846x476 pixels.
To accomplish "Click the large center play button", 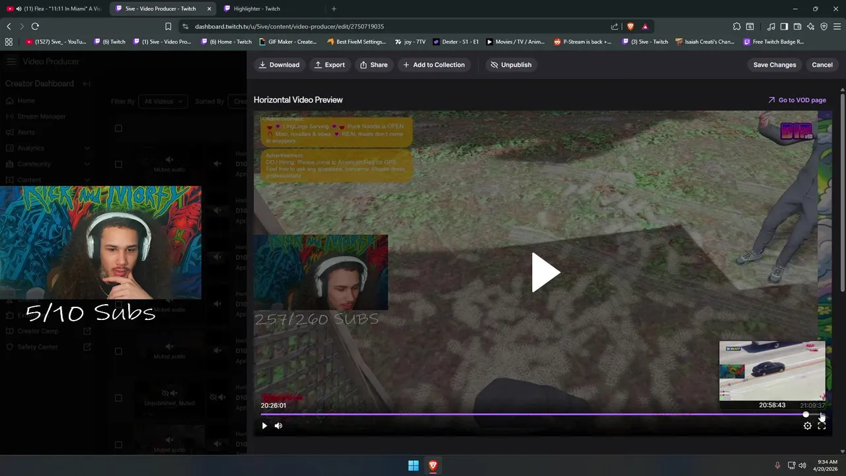I will click(x=545, y=272).
